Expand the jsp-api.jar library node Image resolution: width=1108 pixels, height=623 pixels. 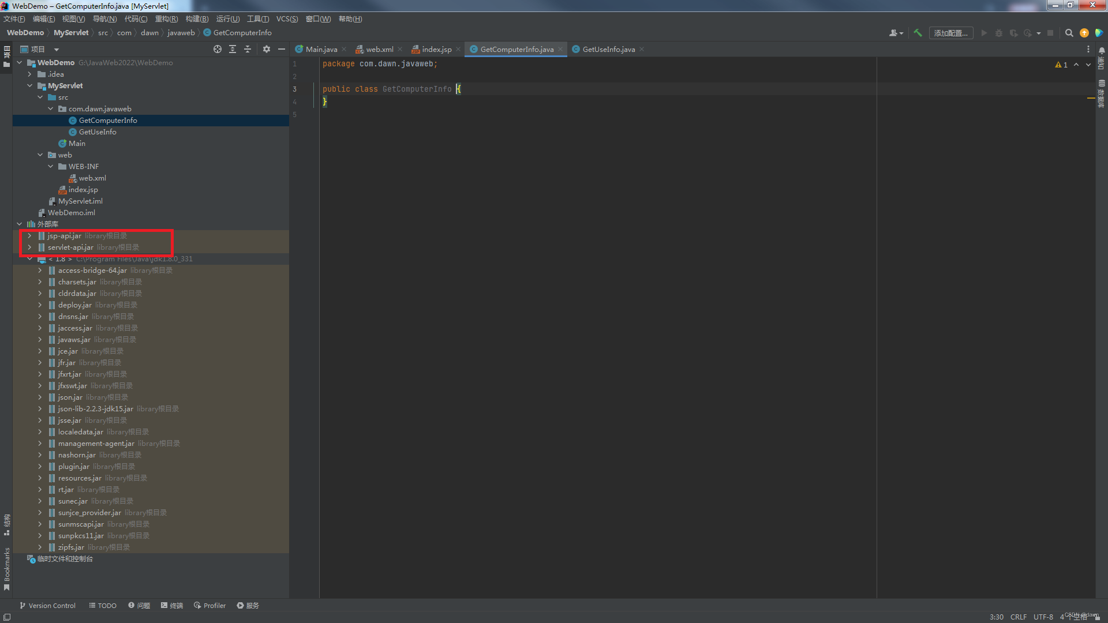pos(29,236)
